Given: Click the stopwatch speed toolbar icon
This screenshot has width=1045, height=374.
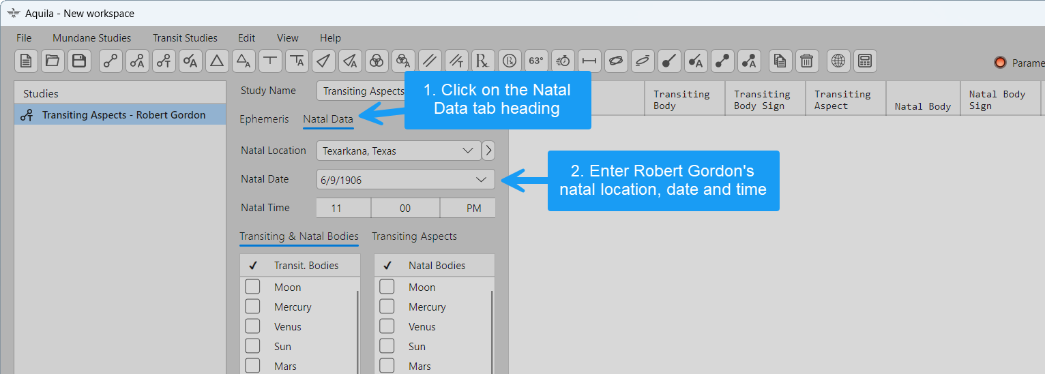Looking at the screenshot, I should tap(563, 61).
